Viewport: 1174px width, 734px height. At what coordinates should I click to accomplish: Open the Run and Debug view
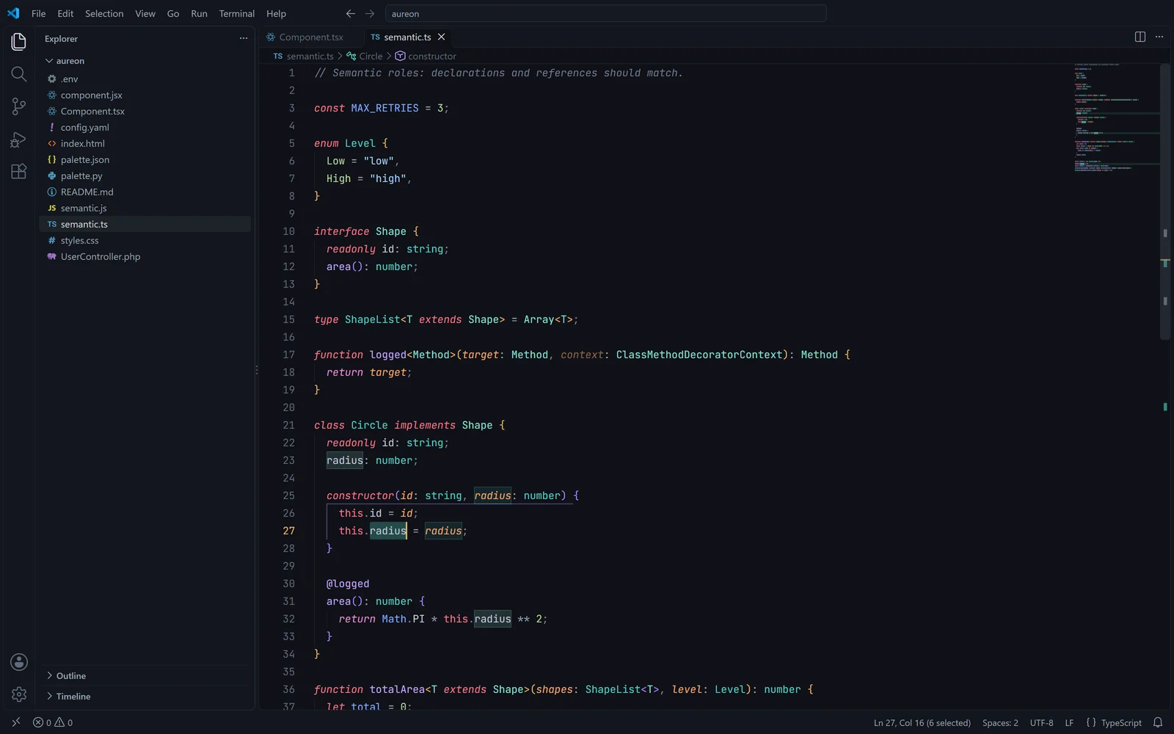(x=19, y=139)
